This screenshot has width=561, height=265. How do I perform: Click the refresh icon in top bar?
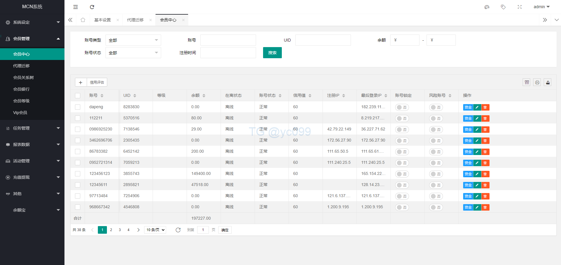92,7
